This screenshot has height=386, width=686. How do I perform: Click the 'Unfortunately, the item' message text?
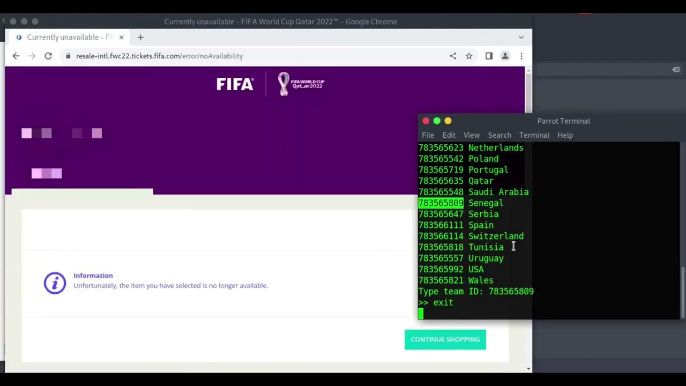[170, 286]
